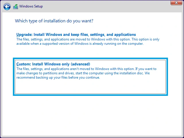This screenshot has width=184, height=138.
Task: Click blank area below the Custom option box
Action: point(92,115)
